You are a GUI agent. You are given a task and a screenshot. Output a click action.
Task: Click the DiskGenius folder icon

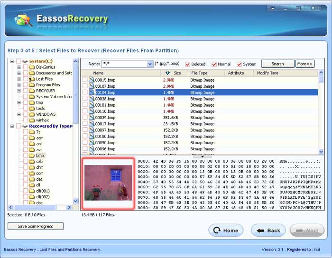(x=32, y=67)
